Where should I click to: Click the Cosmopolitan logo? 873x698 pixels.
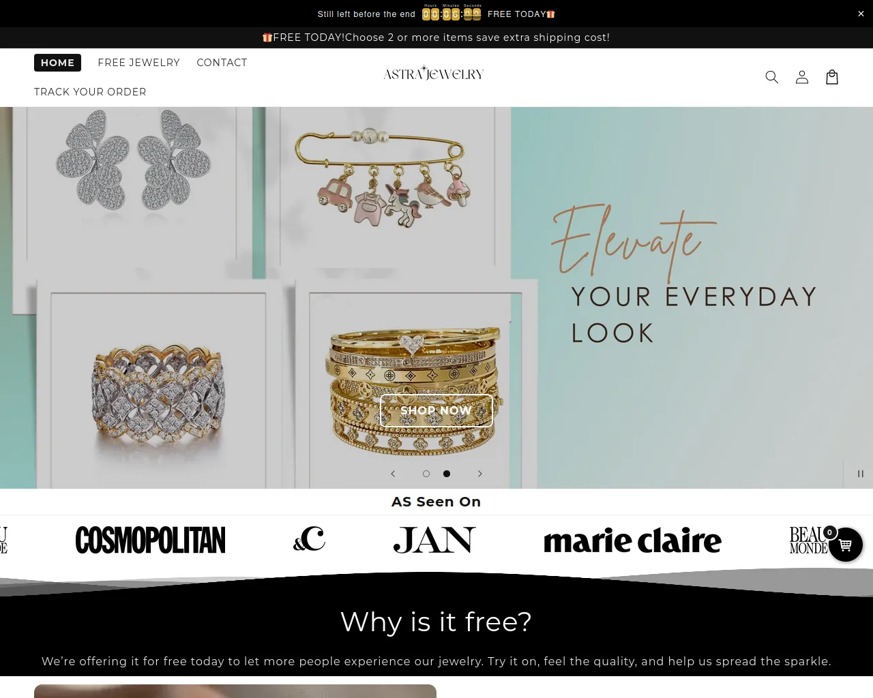(150, 540)
